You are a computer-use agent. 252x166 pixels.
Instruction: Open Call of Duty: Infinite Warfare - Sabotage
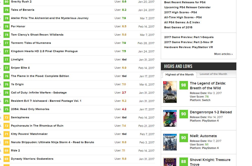coord(39,93)
